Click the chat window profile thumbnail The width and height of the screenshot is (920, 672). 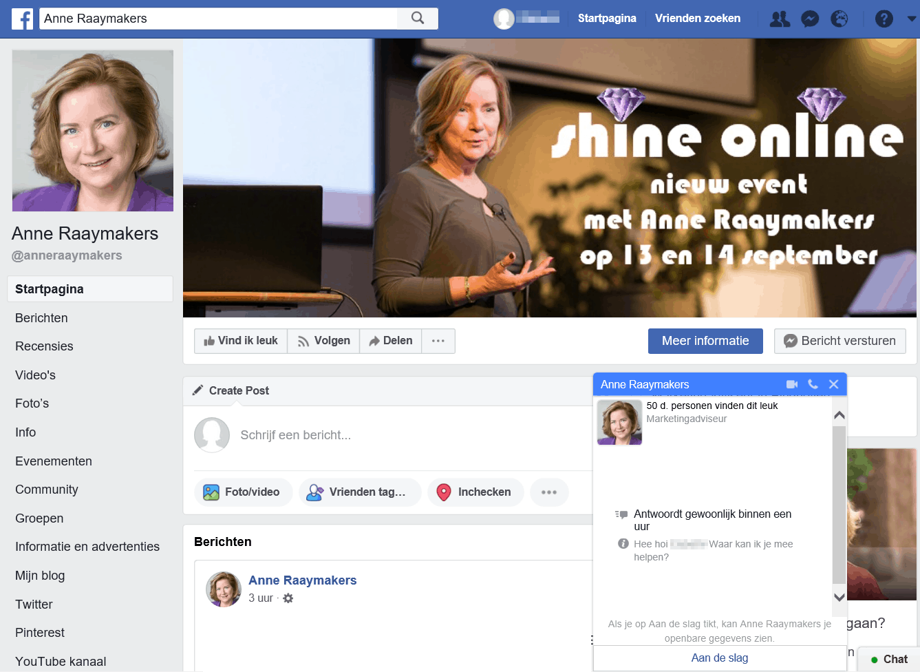[x=619, y=423]
